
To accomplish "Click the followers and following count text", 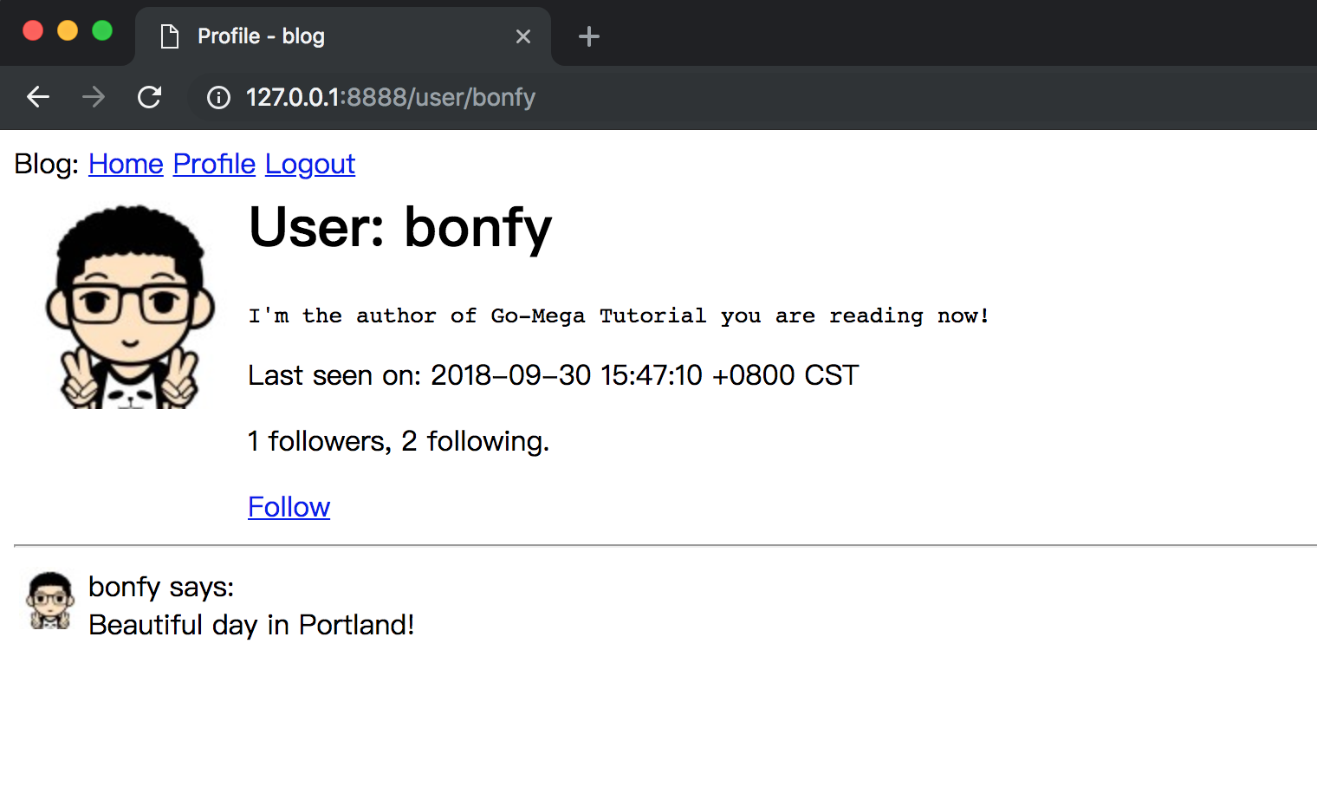I will pyautogui.click(x=399, y=441).
